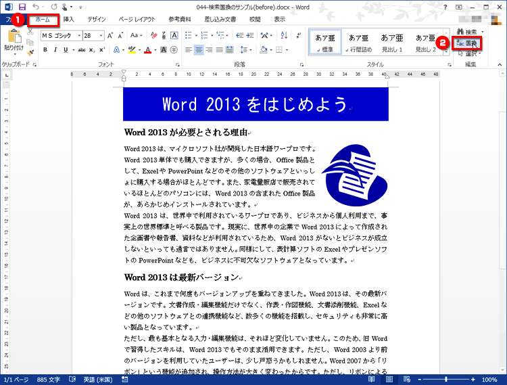Show or hide paragraph marks
The height and width of the screenshot is (385, 507).
[x=298, y=35]
